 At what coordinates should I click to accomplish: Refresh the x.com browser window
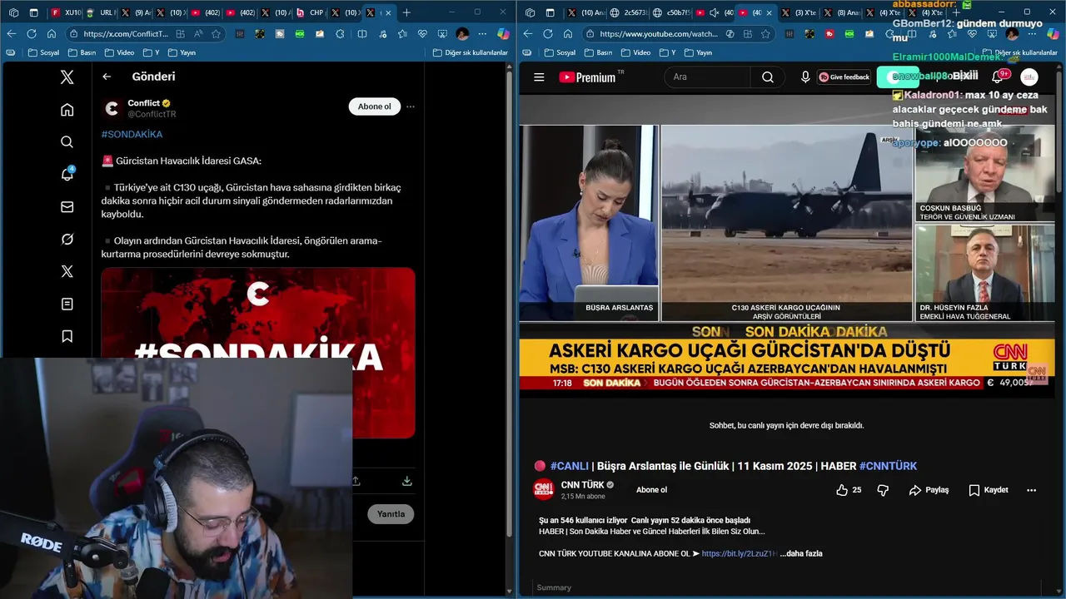(32, 34)
